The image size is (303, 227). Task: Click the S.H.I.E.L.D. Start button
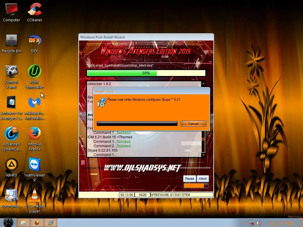pos(8,222)
